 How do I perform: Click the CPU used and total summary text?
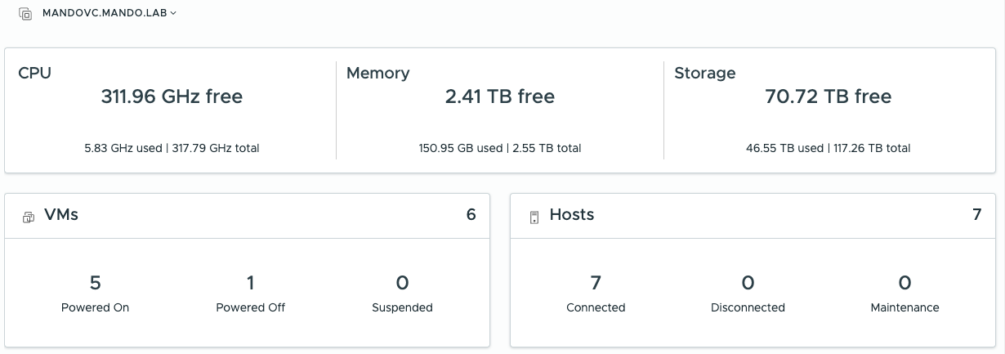172,148
